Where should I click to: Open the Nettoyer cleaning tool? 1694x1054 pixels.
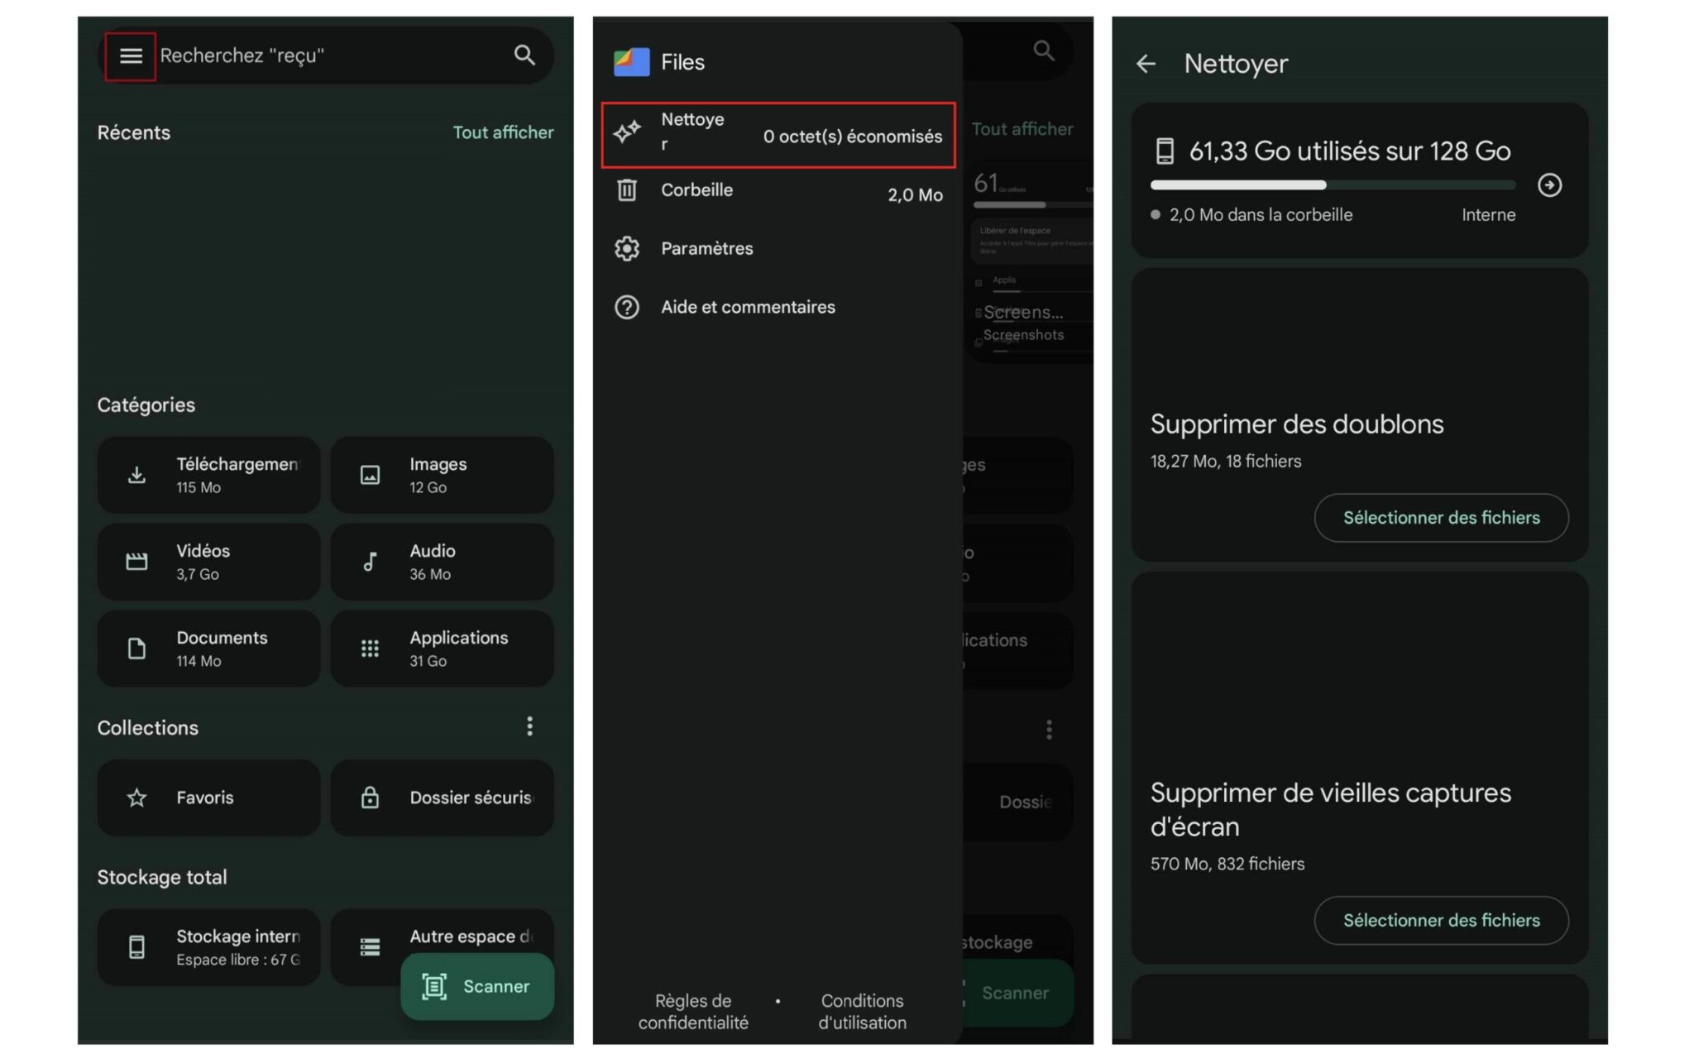click(777, 133)
